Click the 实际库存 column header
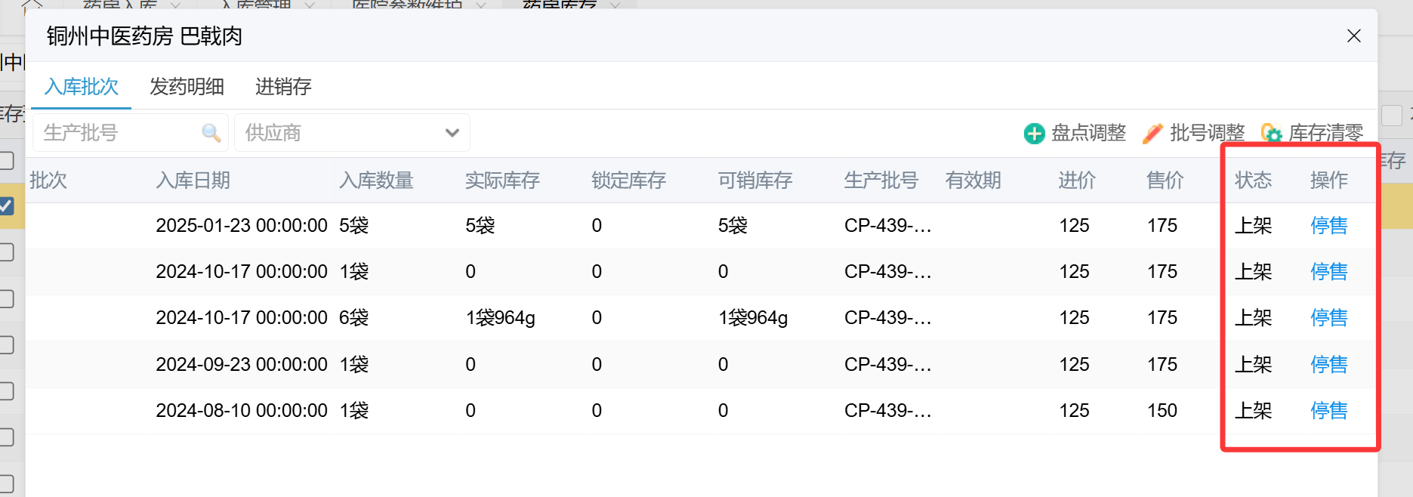Image resolution: width=1413 pixels, height=497 pixels. tap(502, 181)
